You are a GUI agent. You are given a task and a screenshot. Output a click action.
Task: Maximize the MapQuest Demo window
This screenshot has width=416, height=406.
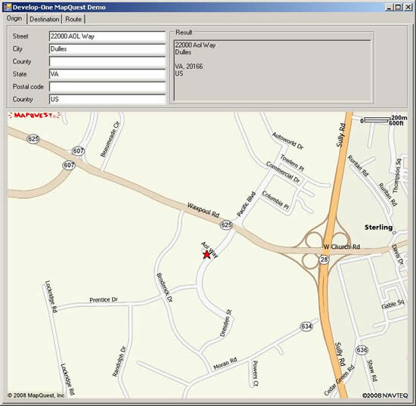(x=398, y=8)
